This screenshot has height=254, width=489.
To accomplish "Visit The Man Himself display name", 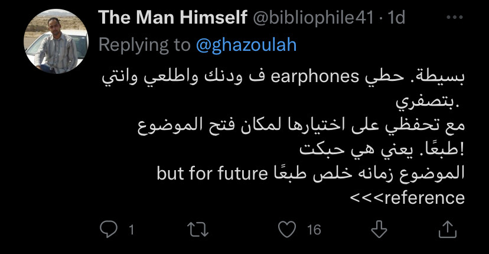I will (173, 17).
